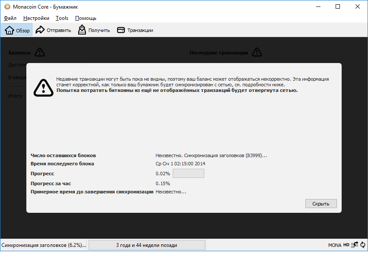
Task: Open the Tools menu
Action: (62, 18)
